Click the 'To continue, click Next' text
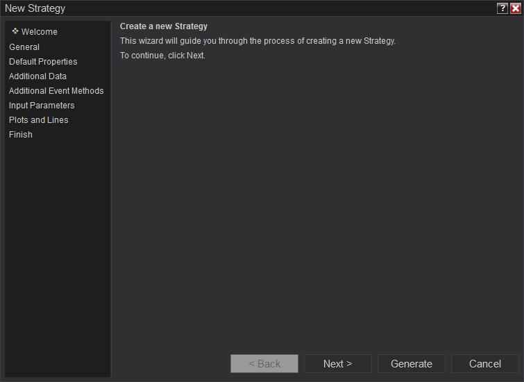The height and width of the screenshot is (382, 524). pos(163,56)
